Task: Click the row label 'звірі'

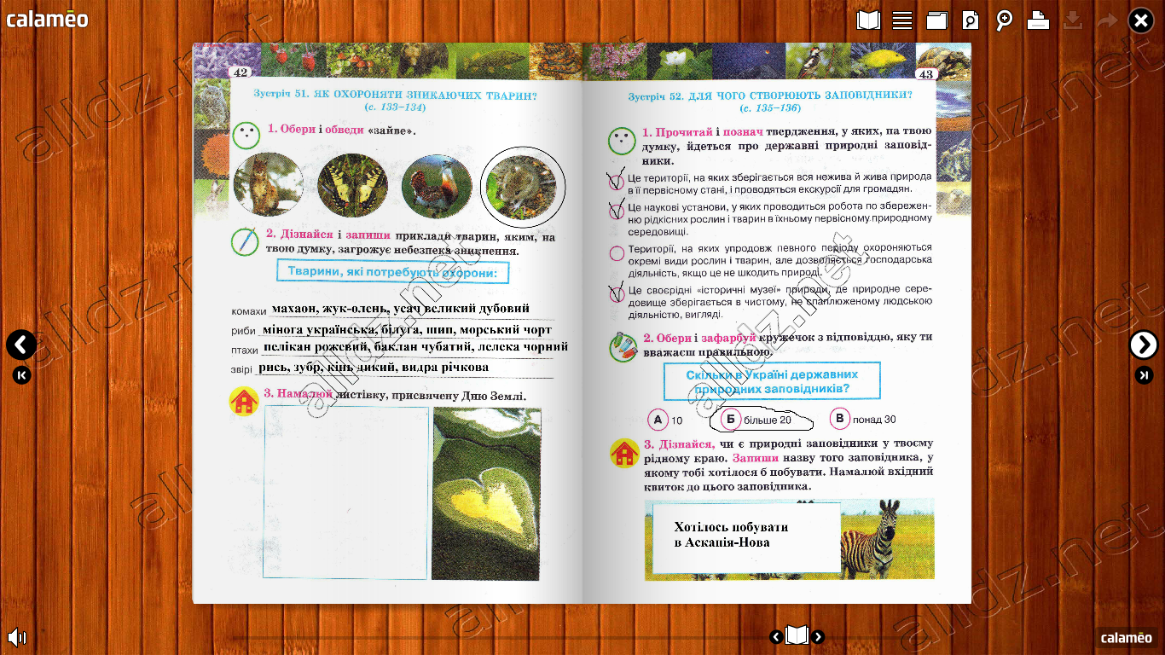Action: coord(242,369)
